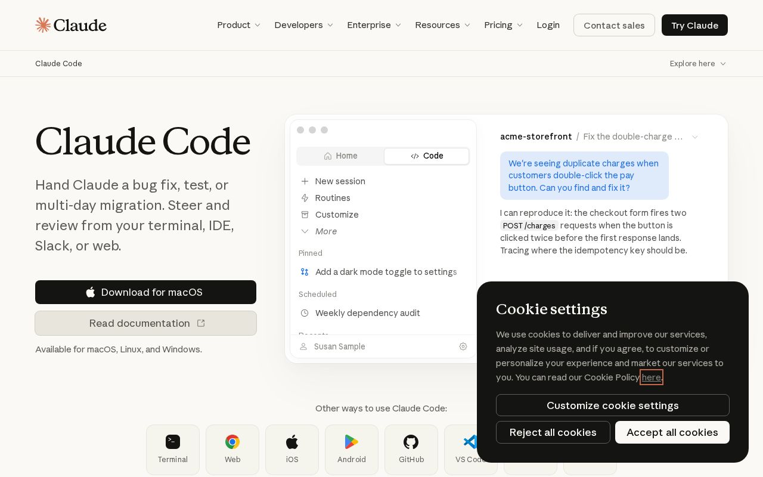Click the settings gear beside Susan Sample

click(x=463, y=346)
